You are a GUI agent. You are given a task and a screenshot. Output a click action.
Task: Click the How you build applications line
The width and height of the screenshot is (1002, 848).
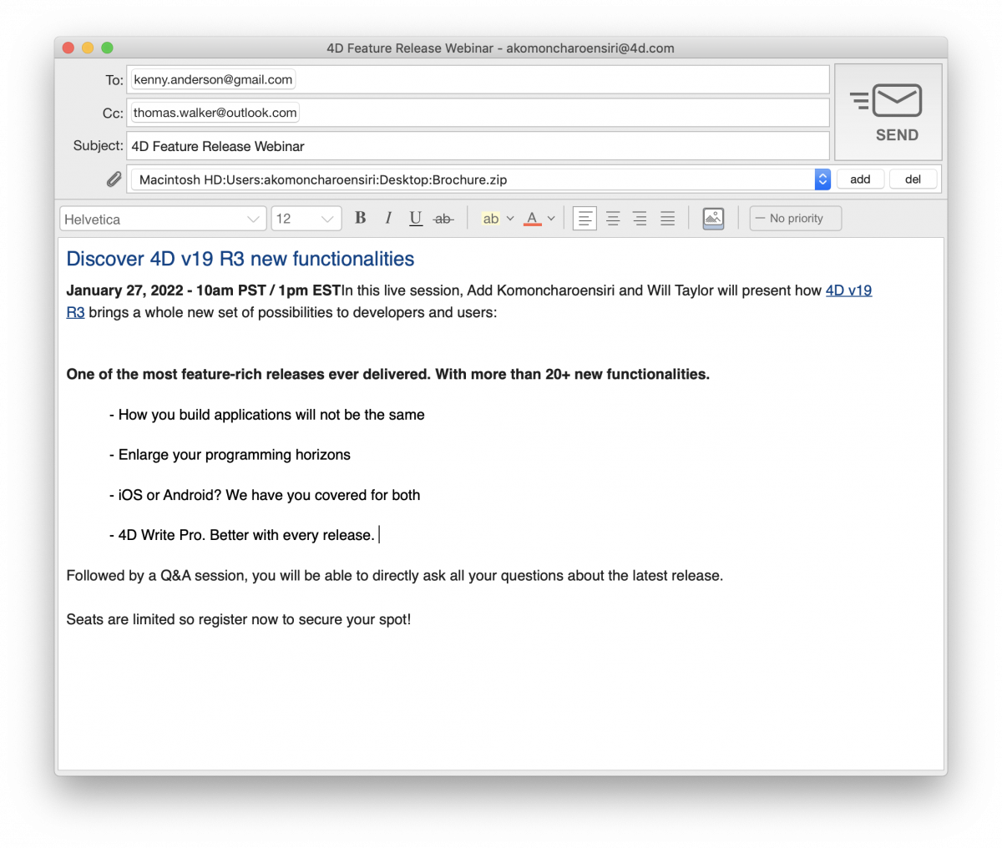[x=267, y=415]
